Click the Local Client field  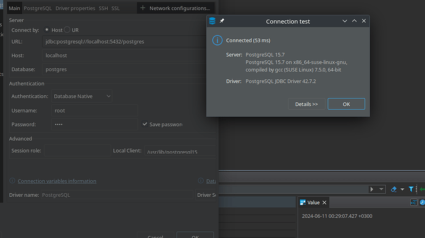[180, 151]
